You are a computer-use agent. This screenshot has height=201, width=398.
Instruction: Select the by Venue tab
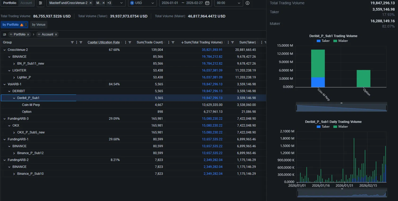[39, 25]
